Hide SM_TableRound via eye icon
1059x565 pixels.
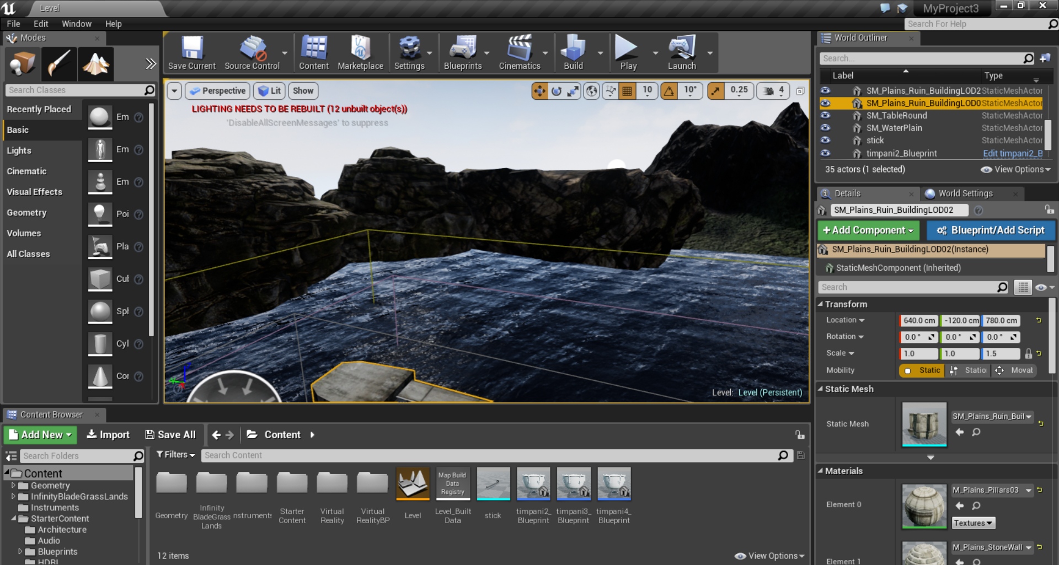[x=825, y=115]
